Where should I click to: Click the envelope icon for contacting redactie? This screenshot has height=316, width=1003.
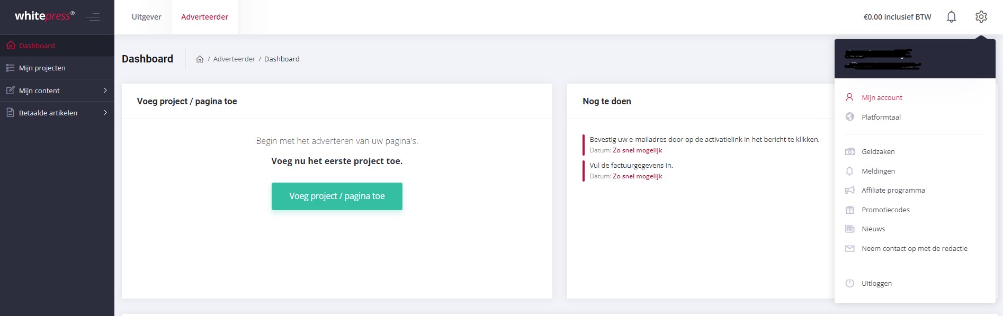point(849,248)
